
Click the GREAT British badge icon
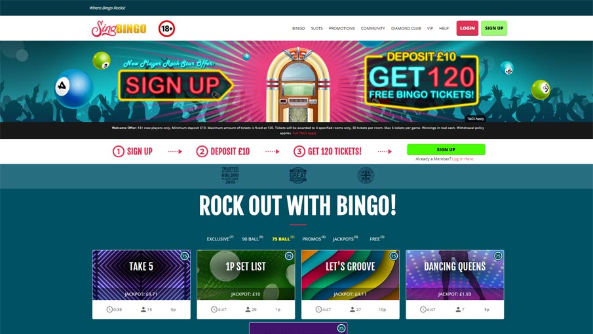(x=297, y=176)
